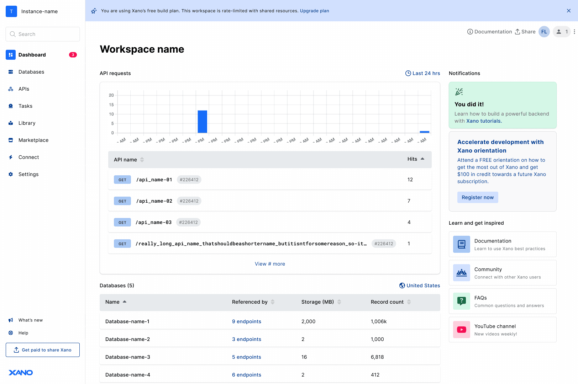Click the Library icon in sidebar
Viewport: 578px width, 384px height.
[11, 123]
